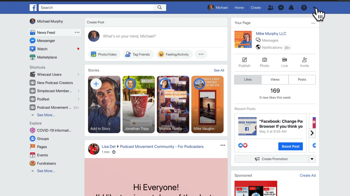Open Mike Vaughn story
The width and height of the screenshot is (350, 196).
[208, 105]
